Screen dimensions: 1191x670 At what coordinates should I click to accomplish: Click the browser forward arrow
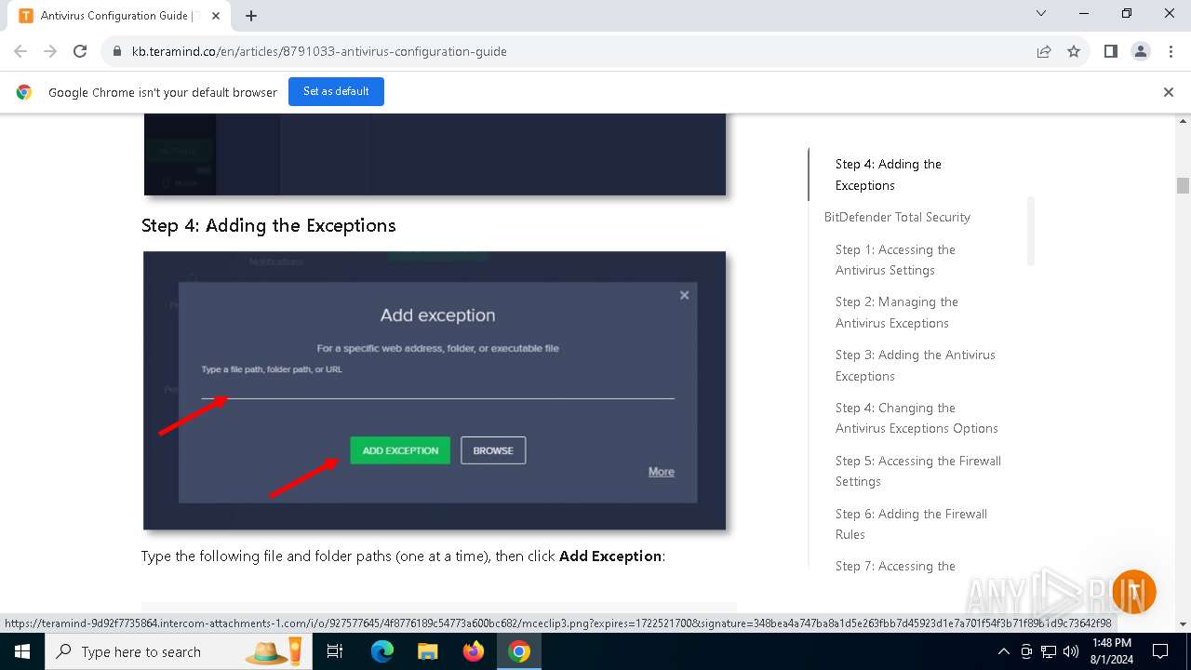[x=50, y=51]
